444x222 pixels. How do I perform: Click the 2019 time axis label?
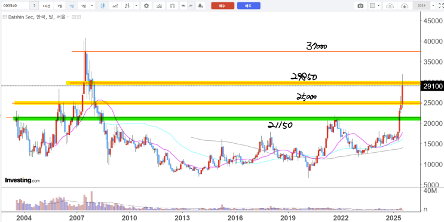coord(288,218)
